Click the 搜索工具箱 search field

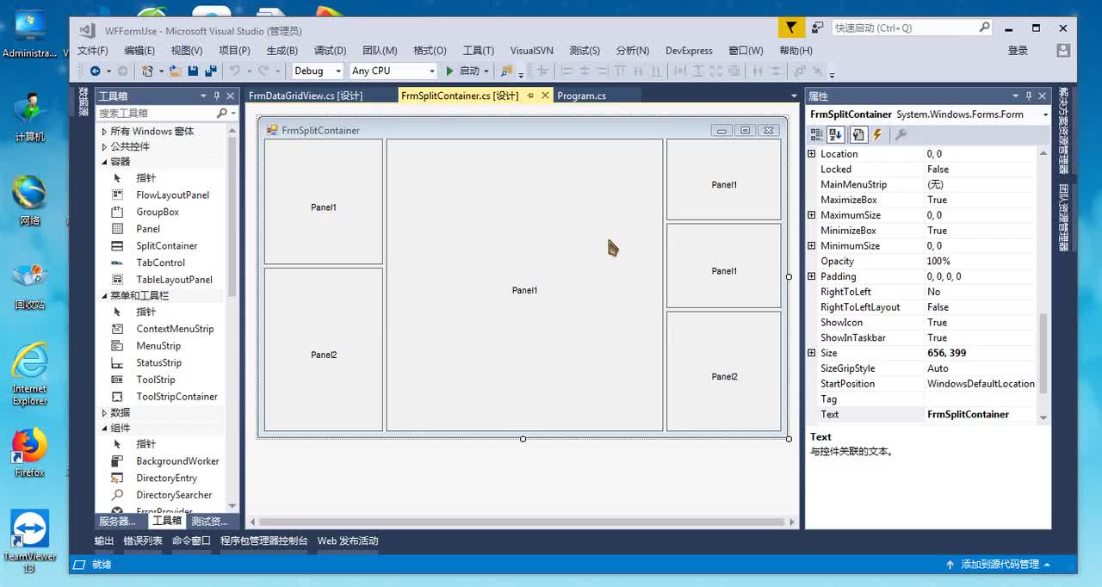point(156,113)
